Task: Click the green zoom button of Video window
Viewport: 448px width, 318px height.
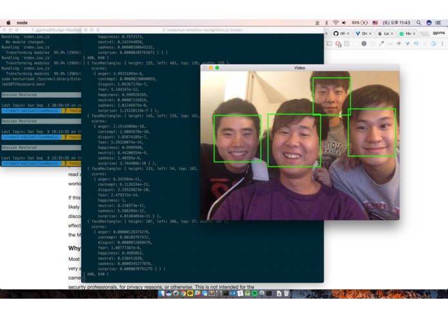Action: pyautogui.click(x=217, y=68)
